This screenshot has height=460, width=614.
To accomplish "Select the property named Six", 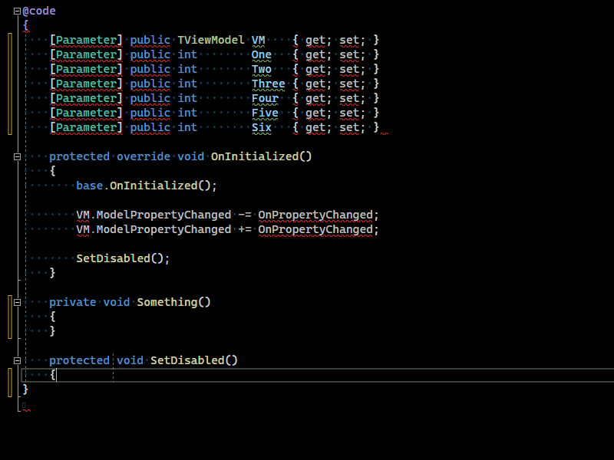I will [x=261, y=127].
